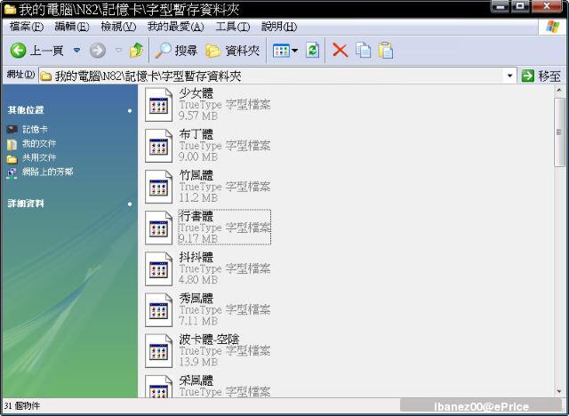
Task: Click the 行書體 file name
Action: (x=196, y=216)
